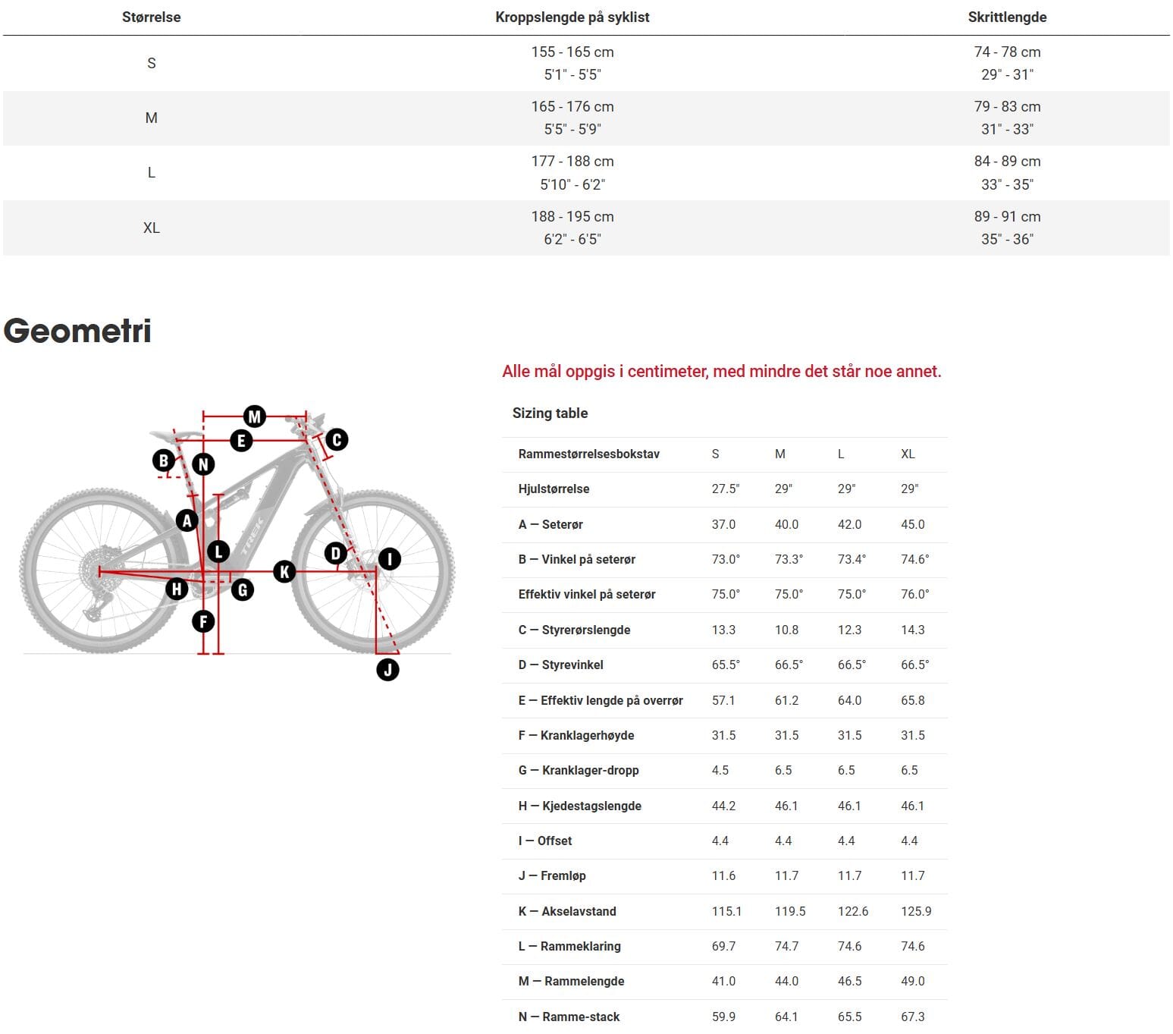Click the K — Akselavstand row label

coord(567,911)
